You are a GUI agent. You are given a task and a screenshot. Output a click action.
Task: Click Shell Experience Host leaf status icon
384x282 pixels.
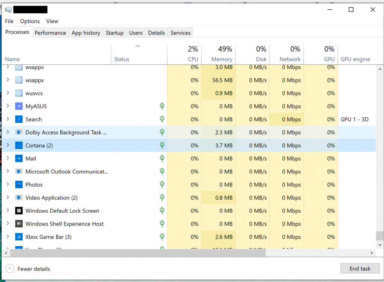tap(162, 224)
